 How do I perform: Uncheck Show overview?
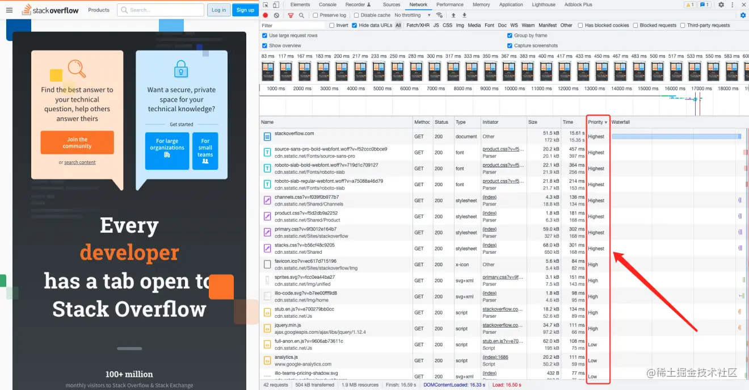click(x=264, y=45)
